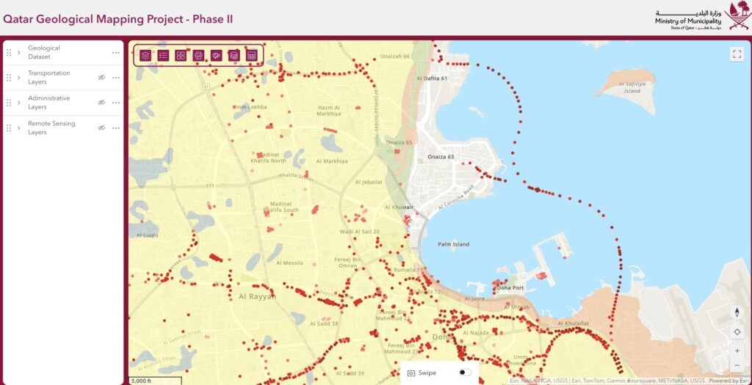752x385 pixels.
Task: Show the Transportation Layers group
Action: (102, 78)
